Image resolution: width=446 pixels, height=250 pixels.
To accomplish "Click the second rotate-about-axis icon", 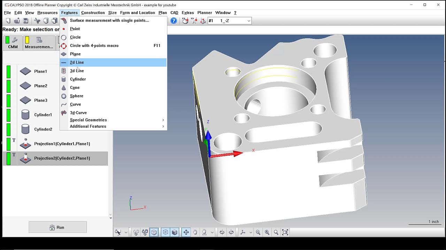I will (x=231, y=232).
